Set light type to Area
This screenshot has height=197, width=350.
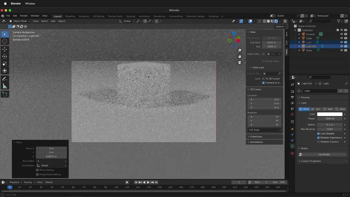[x=340, y=109]
